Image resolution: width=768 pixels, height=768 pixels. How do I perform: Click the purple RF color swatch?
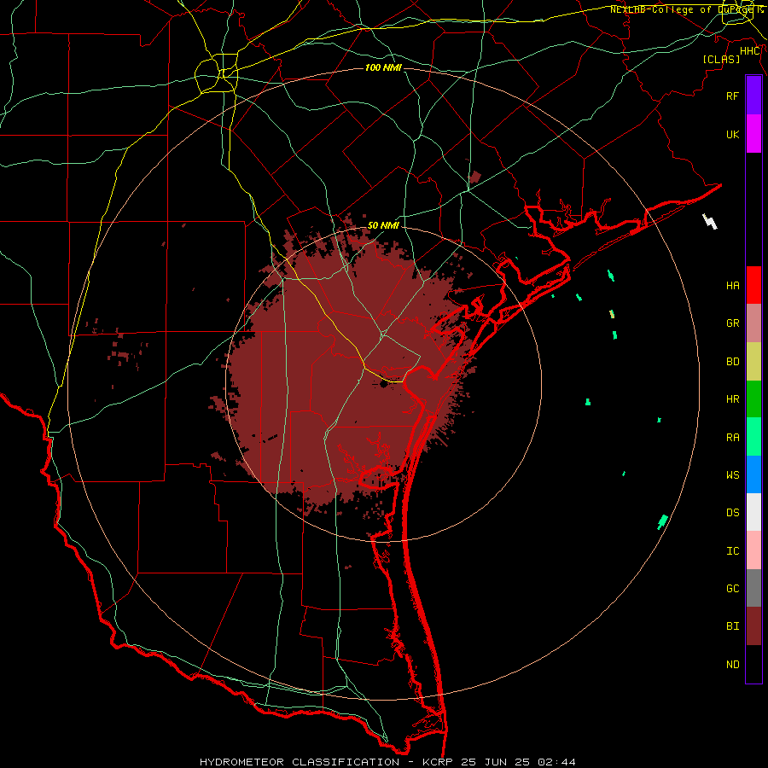(x=753, y=96)
